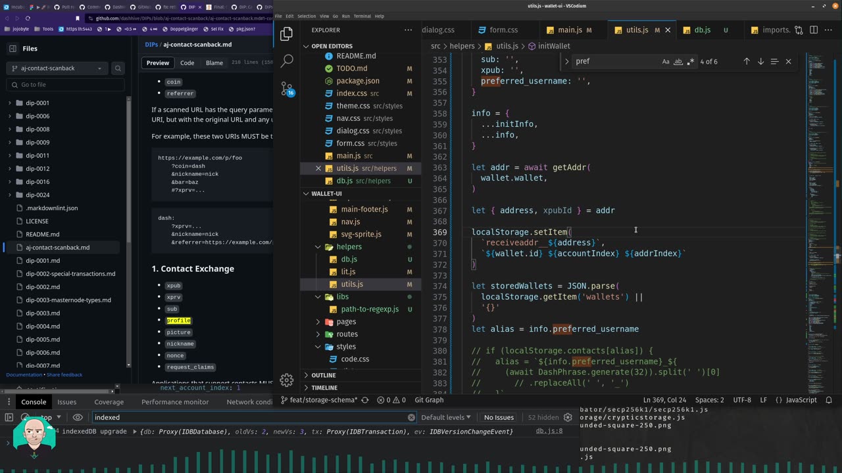This screenshot has height=473, width=842.
Task: Split the editor right
Action: [814, 30]
